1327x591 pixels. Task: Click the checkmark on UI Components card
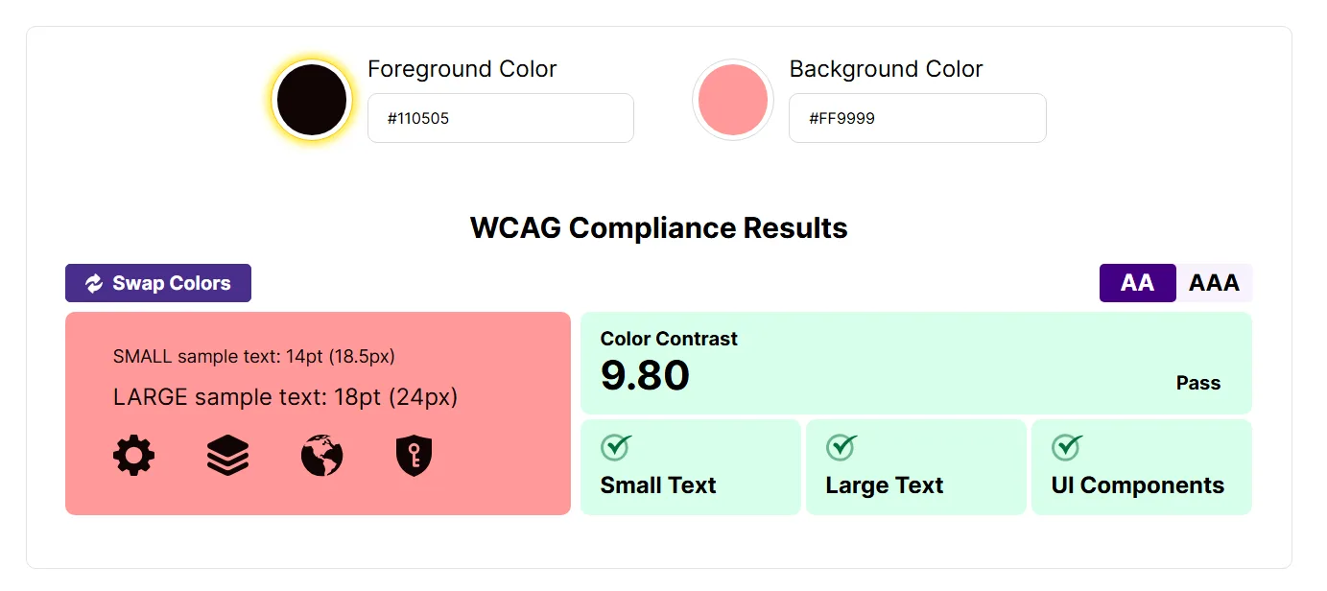(1066, 446)
